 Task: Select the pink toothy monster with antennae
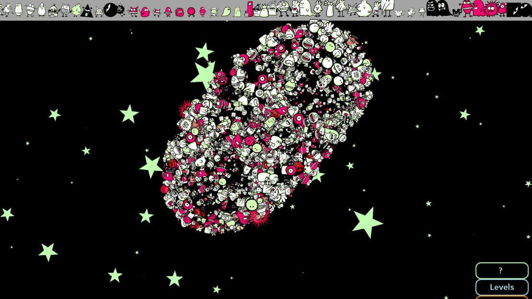[467, 8]
